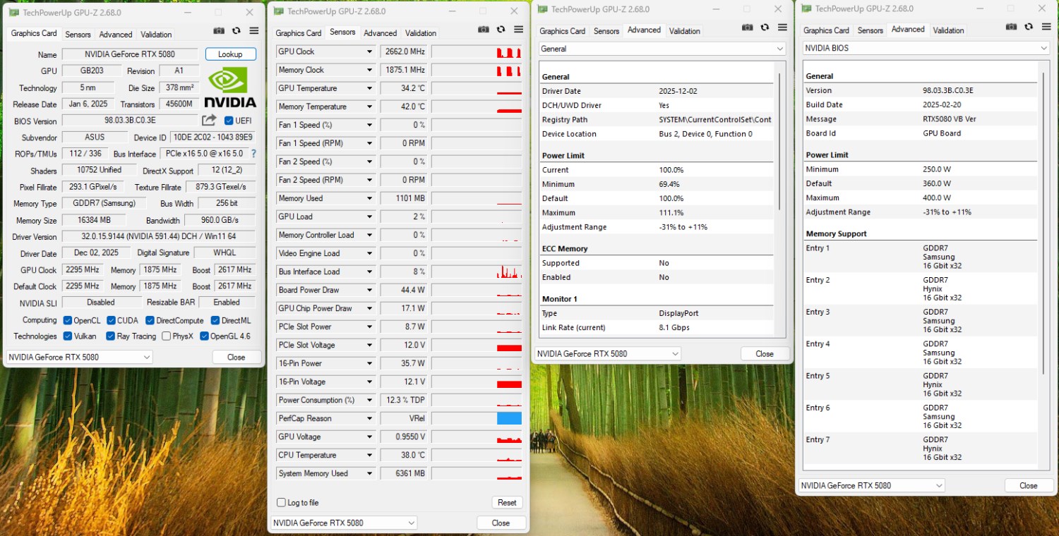Refresh readings in the Sensors window
Viewport: 1059px width, 536px height.
[501, 30]
